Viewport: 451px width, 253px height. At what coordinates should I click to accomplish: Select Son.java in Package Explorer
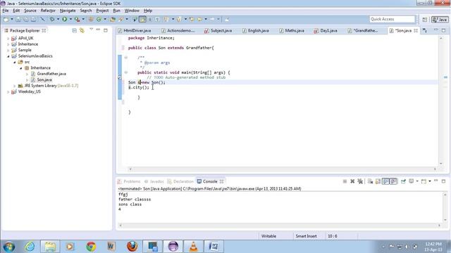pyautogui.click(x=44, y=79)
